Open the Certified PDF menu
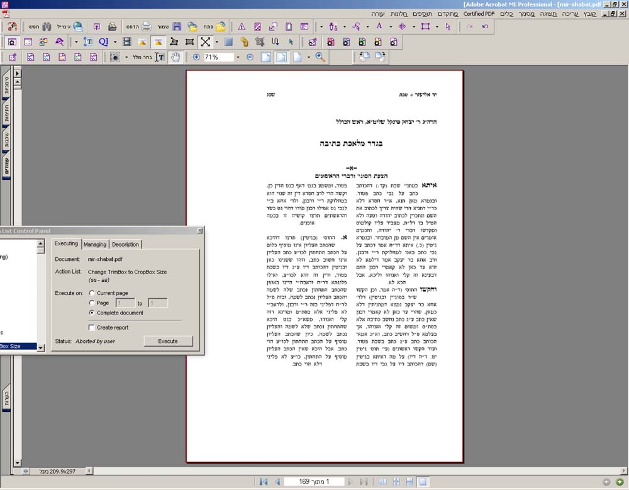Screen dimensions: 629x490 [x=479, y=14]
